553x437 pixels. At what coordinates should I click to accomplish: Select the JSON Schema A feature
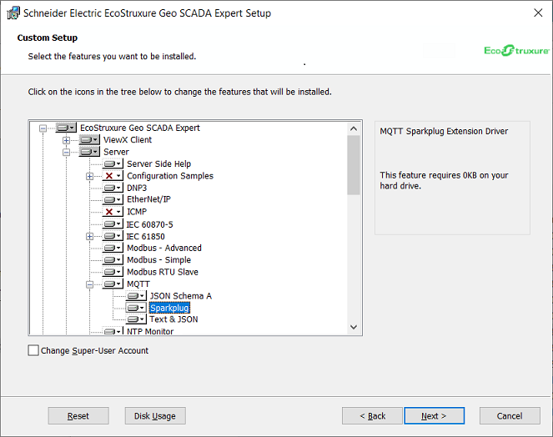180,296
